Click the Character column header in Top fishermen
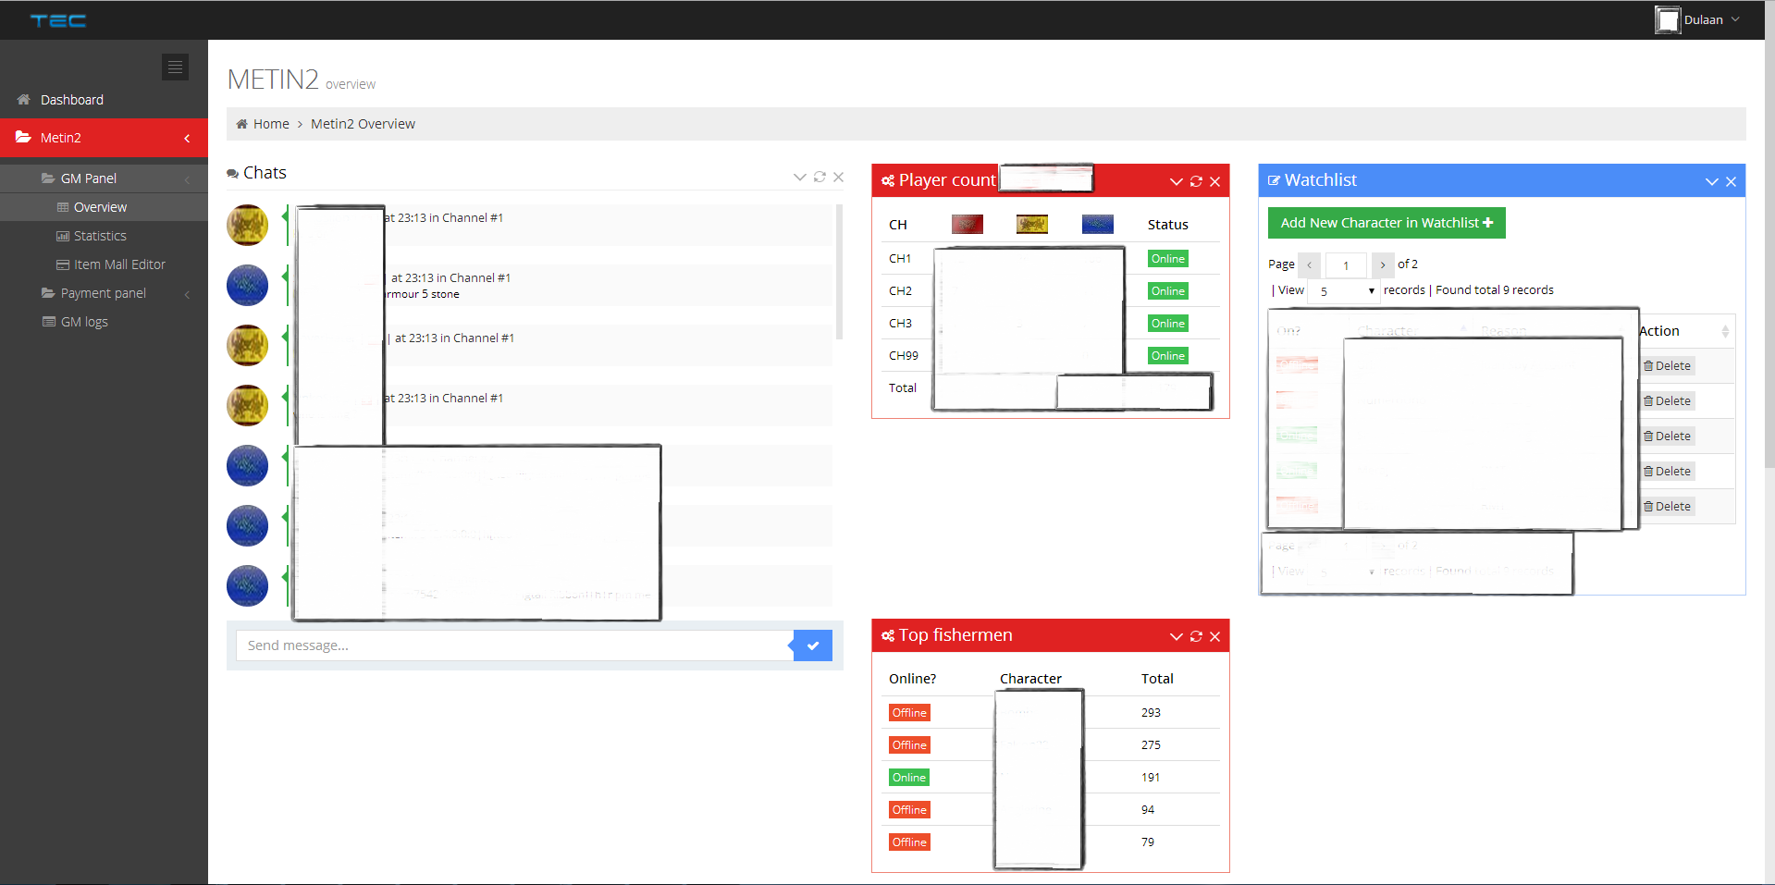 click(x=1030, y=679)
